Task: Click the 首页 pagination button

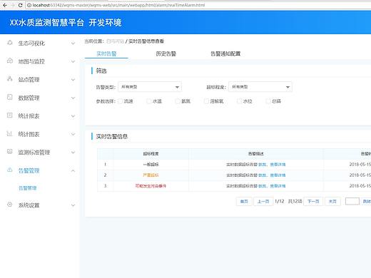Action: click(x=244, y=202)
